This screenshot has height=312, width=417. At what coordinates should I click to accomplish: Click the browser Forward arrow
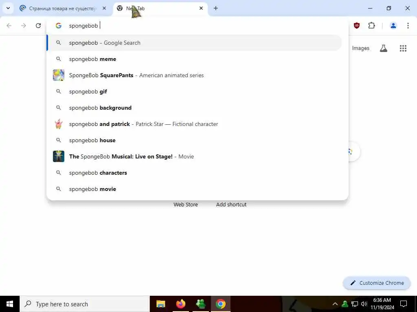pyautogui.click(x=24, y=26)
